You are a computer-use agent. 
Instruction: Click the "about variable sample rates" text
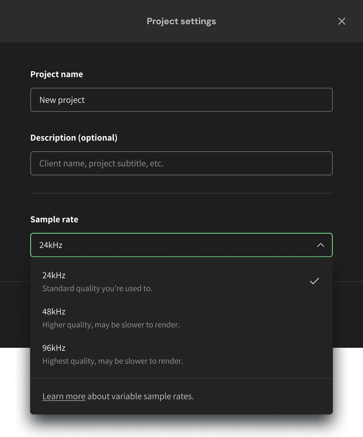[141, 396]
